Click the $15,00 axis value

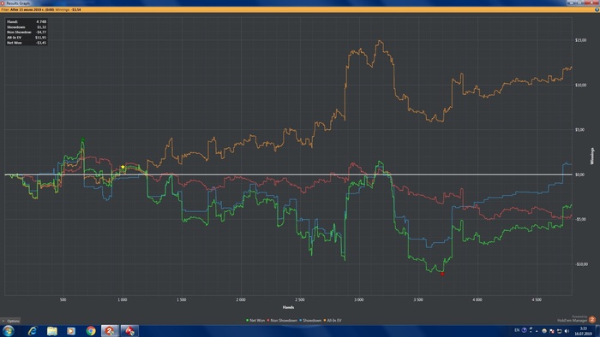[580, 40]
